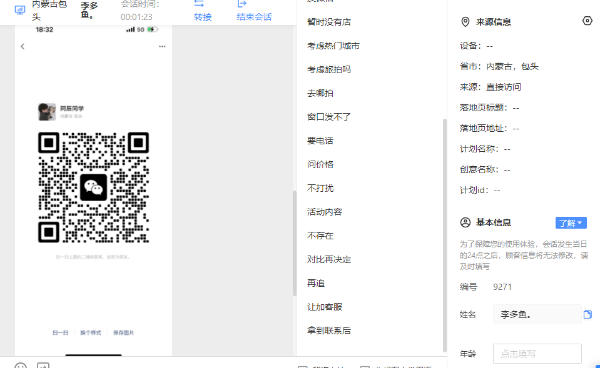This screenshot has width=600, height=368.
Task: Click the session timer 00:01:23
Action: tap(136, 17)
